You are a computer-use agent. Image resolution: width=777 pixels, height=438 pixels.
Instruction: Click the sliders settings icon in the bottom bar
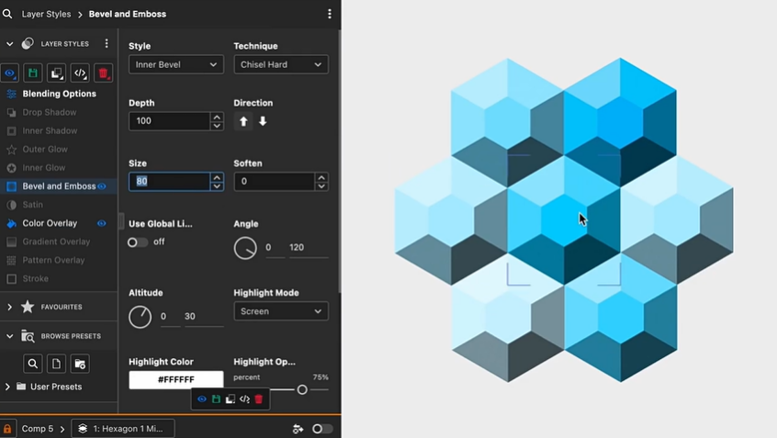pyautogui.click(x=298, y=429)
